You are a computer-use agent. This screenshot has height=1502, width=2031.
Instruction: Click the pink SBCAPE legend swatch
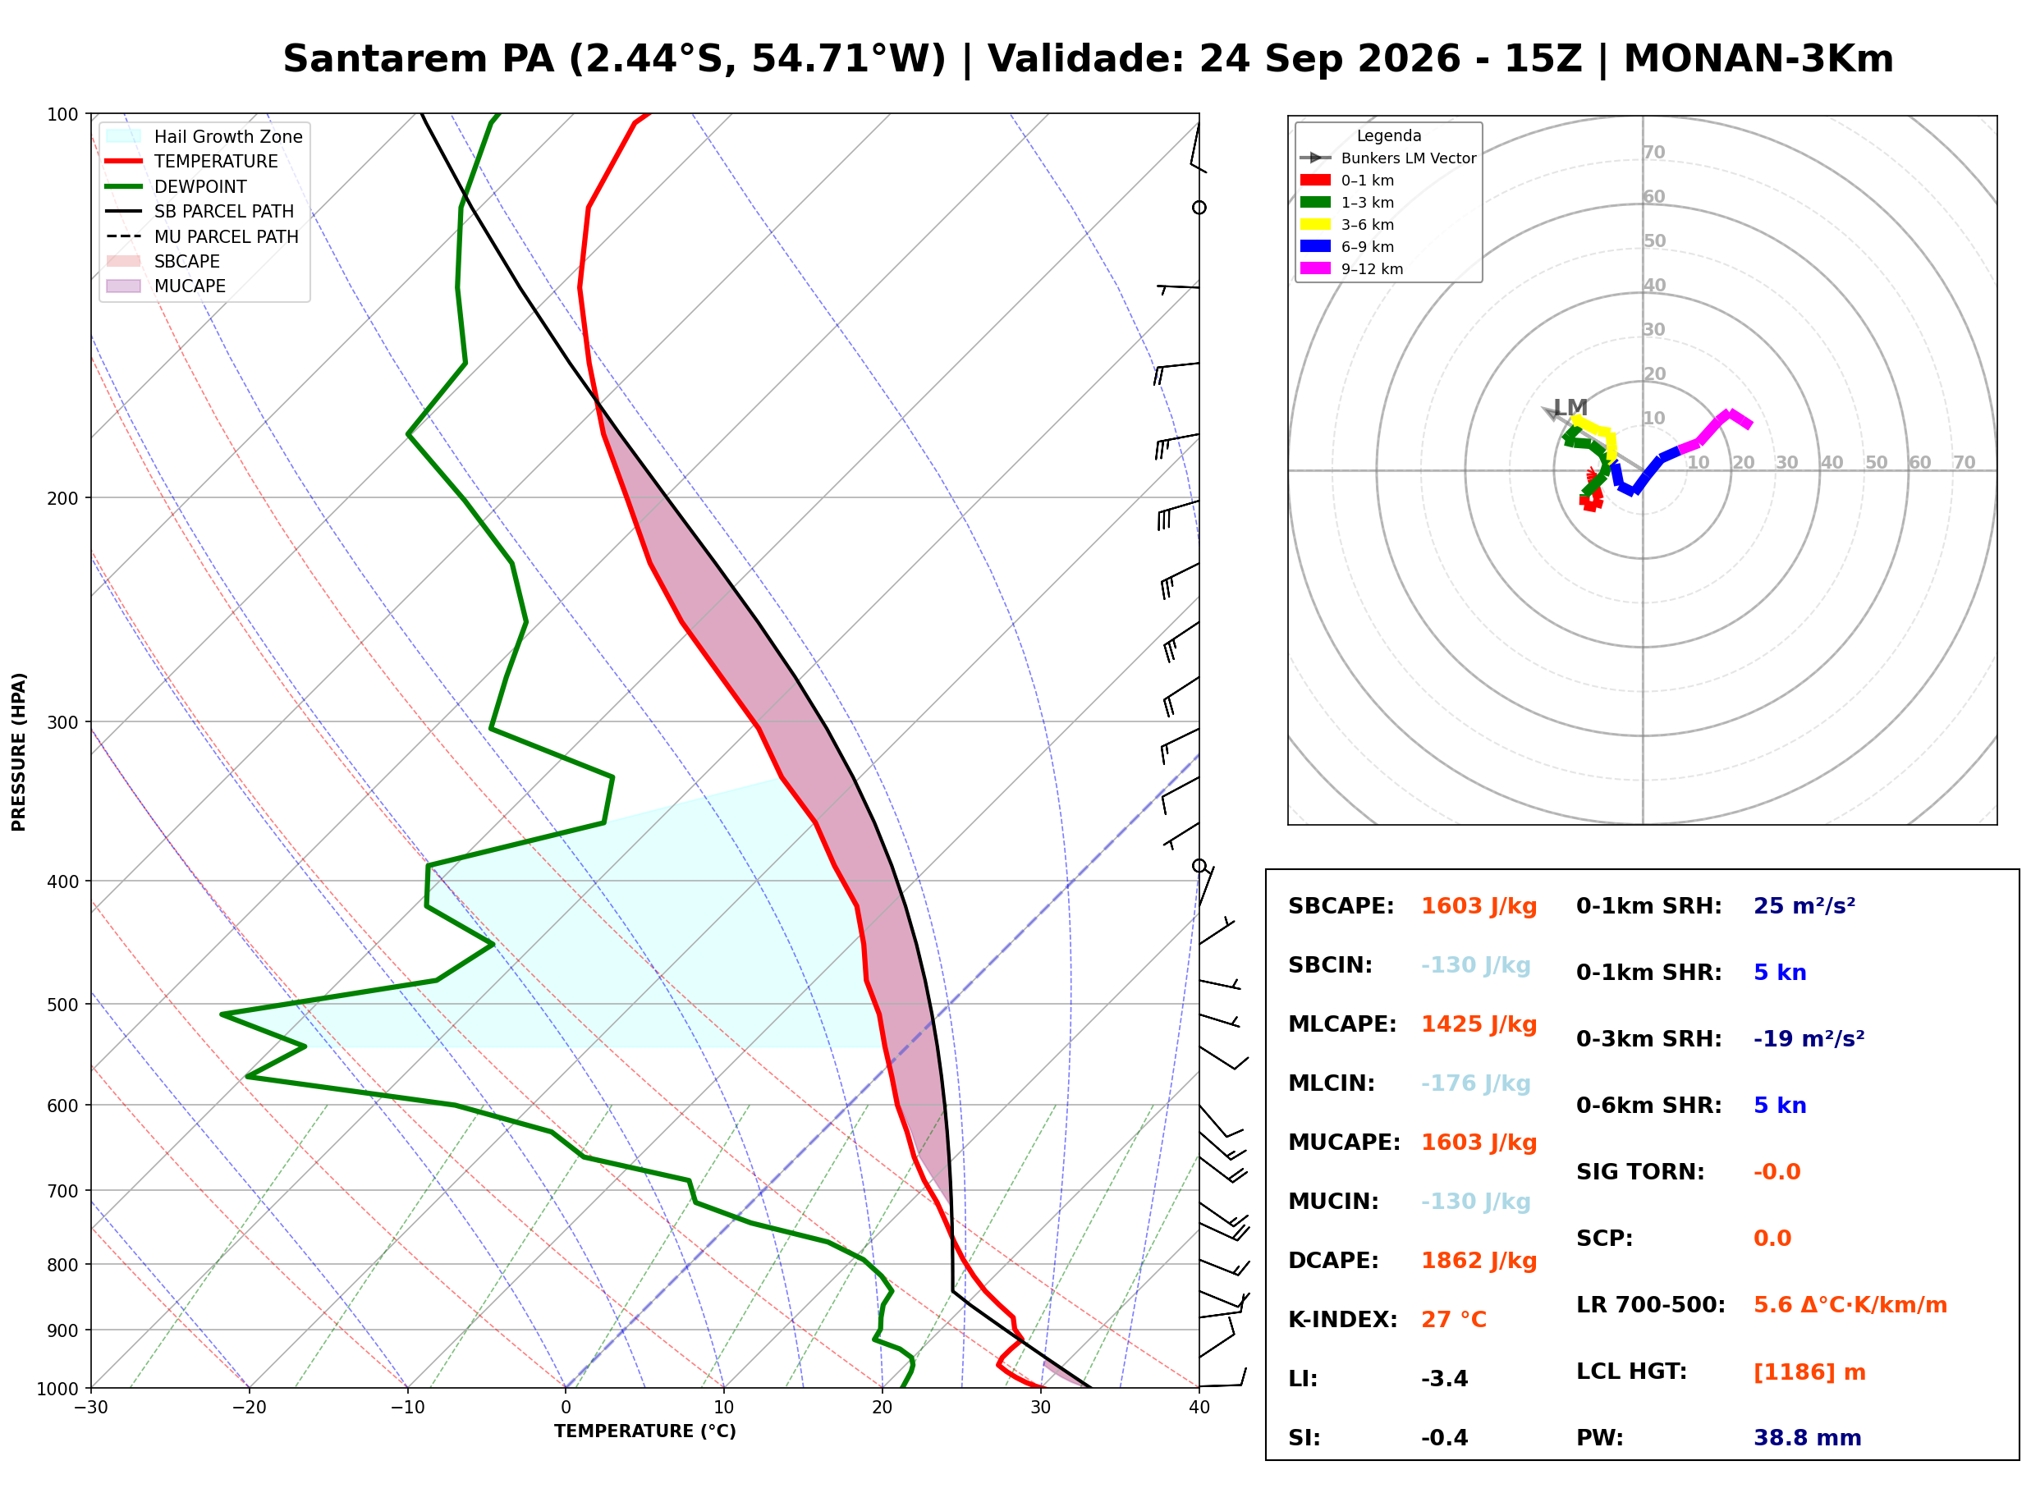(124, 261)
